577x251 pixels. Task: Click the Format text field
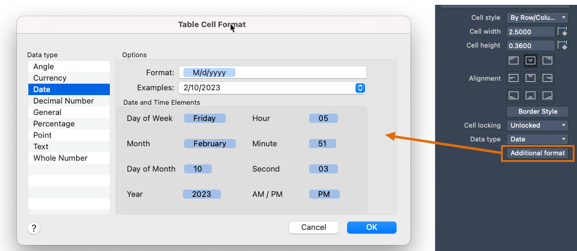(272, 73)
